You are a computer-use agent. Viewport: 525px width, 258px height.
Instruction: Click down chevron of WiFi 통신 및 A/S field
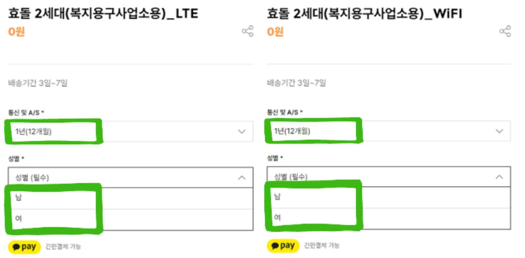(499, 131)
